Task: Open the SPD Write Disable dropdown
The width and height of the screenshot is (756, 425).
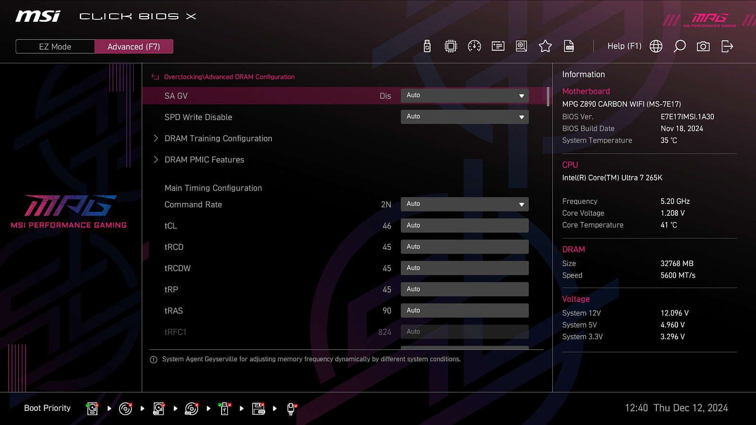Action: coord(464,117)
